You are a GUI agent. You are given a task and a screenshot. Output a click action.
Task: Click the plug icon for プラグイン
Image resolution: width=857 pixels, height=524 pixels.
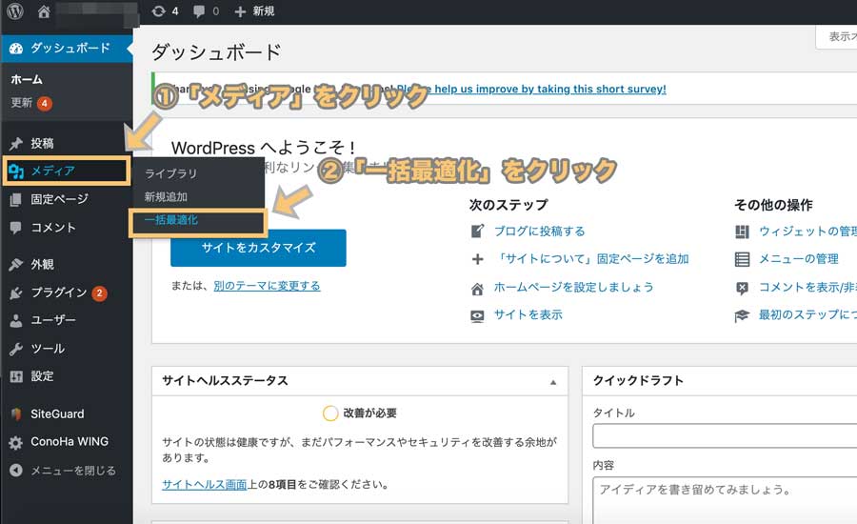pyautogui.click(x=16, y=293)
